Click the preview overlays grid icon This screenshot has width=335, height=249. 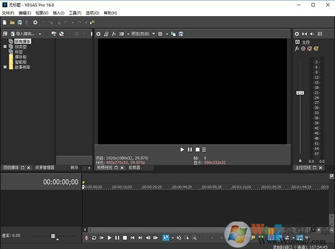(160, 34)
